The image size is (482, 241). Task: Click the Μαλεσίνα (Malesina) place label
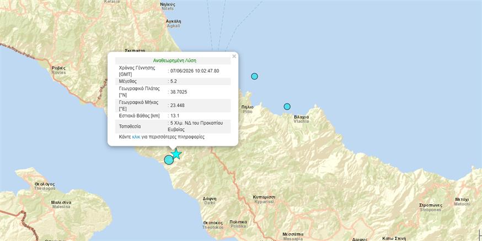(61, 205)
